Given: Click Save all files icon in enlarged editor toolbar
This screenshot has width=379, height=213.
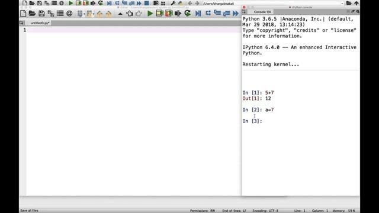Looking at the screenshot, I should [x=51, y=13].
